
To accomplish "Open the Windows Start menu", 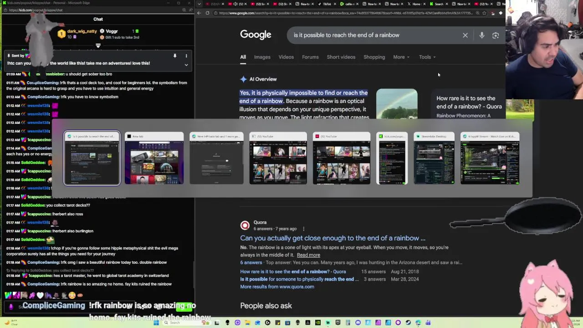I will 156,323.
